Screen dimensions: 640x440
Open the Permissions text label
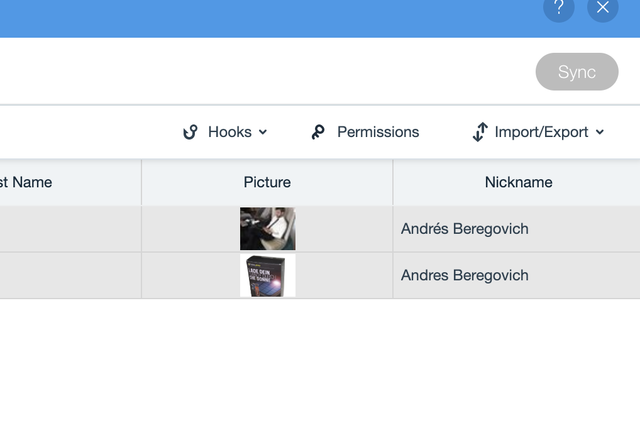(x=378, y=132)
